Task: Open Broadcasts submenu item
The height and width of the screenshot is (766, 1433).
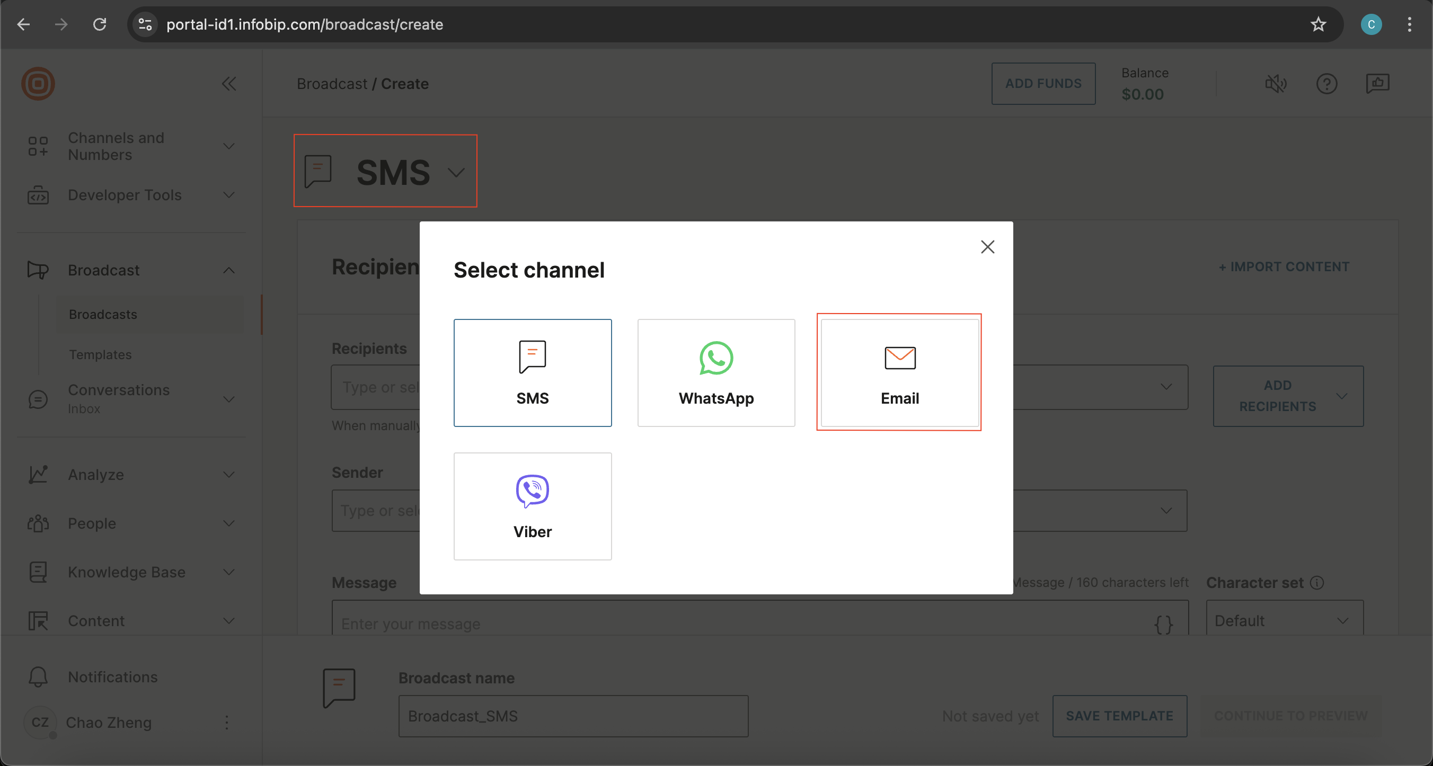Action: pyautogui.click(x=150, y=315)
